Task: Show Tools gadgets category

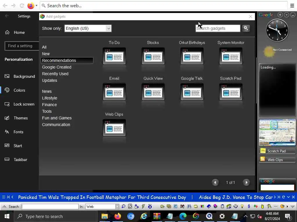Action: click(47, 111)
